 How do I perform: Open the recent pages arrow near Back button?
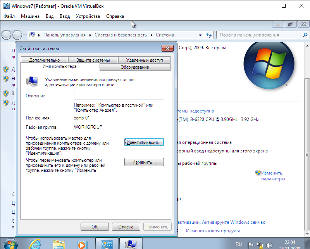25,35
